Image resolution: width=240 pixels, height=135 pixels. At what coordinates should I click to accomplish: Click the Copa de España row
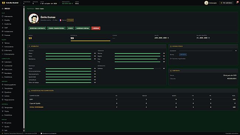(x=132, y=103)
